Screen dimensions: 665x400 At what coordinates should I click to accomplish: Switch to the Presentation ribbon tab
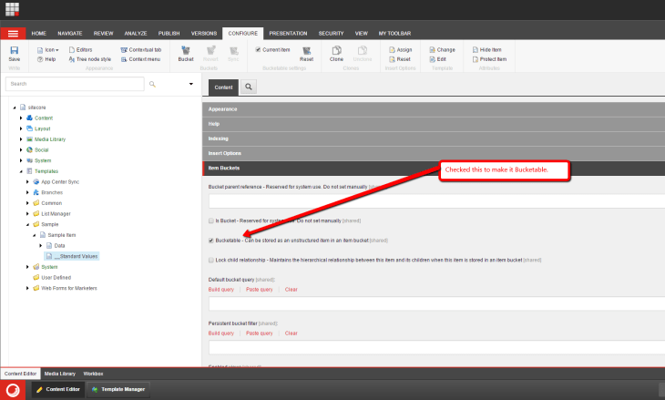pyautogui.click(x=288, y=33)
